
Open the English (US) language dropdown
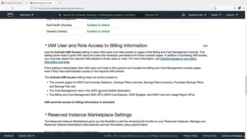pyautogui.click(x=26, y=136)
